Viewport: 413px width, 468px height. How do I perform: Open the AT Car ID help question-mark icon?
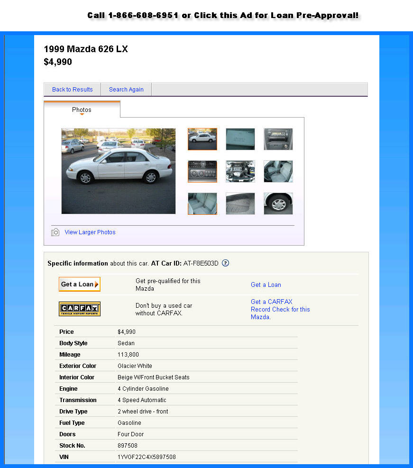[x=226, y=263]
